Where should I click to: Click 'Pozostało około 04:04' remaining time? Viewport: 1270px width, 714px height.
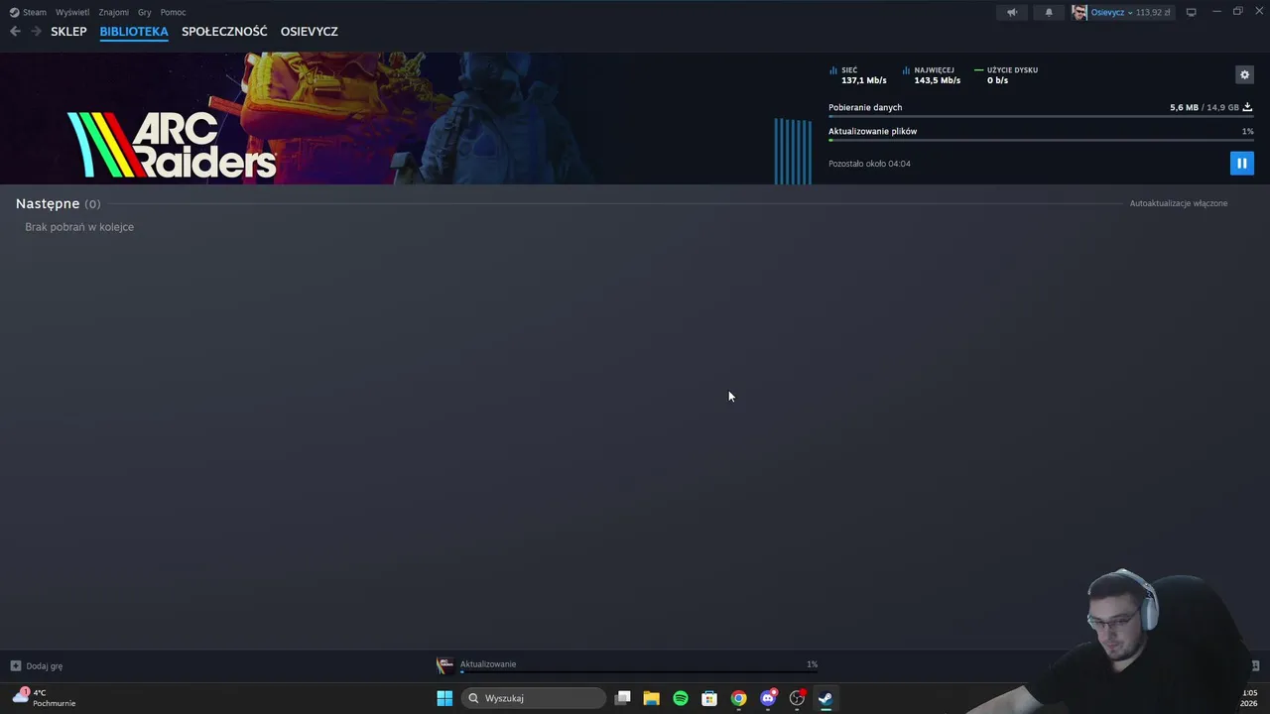(x=869, y=164)
